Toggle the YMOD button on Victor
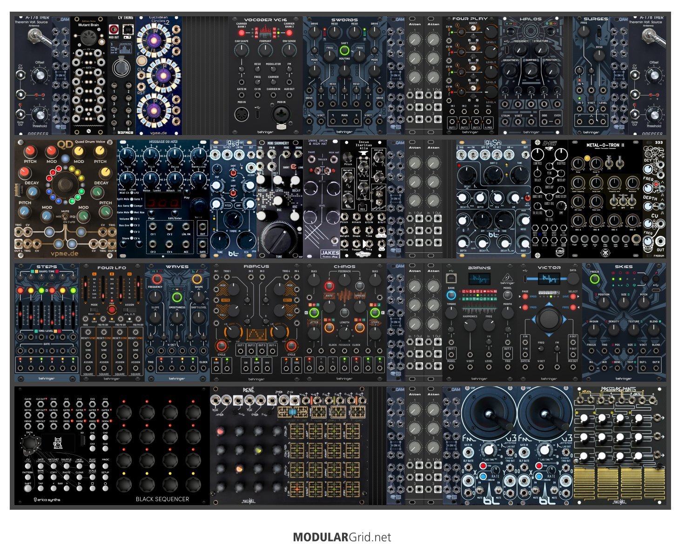 pos(525,308)
